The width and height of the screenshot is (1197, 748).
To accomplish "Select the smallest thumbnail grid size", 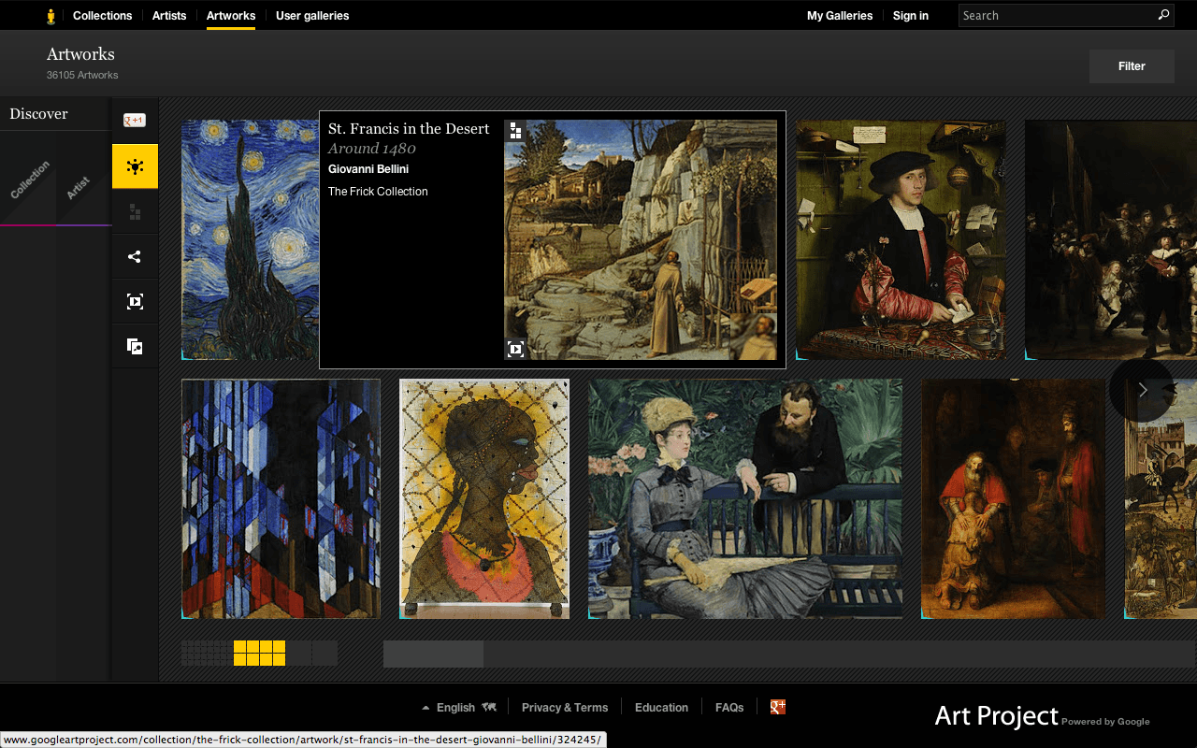I will click(x=207, y=653).
